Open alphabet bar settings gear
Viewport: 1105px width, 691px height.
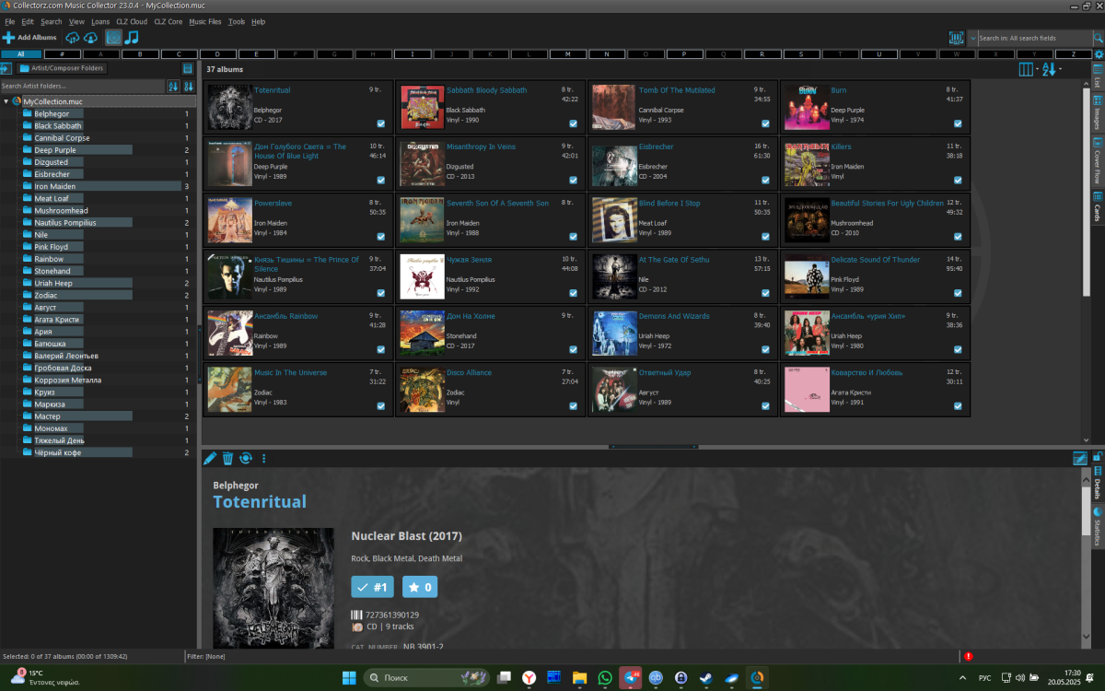pos(1099,54)
